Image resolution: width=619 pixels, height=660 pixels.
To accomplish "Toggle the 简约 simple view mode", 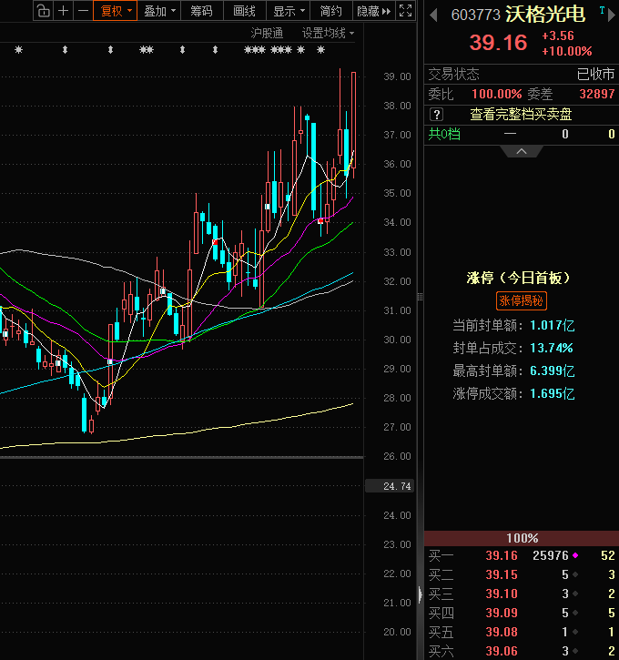I will click(x=331, y=11).
